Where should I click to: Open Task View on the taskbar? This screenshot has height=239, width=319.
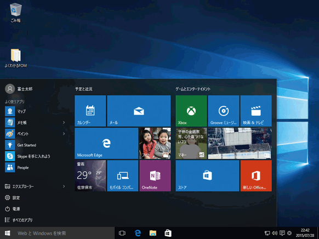click(122, 233)
